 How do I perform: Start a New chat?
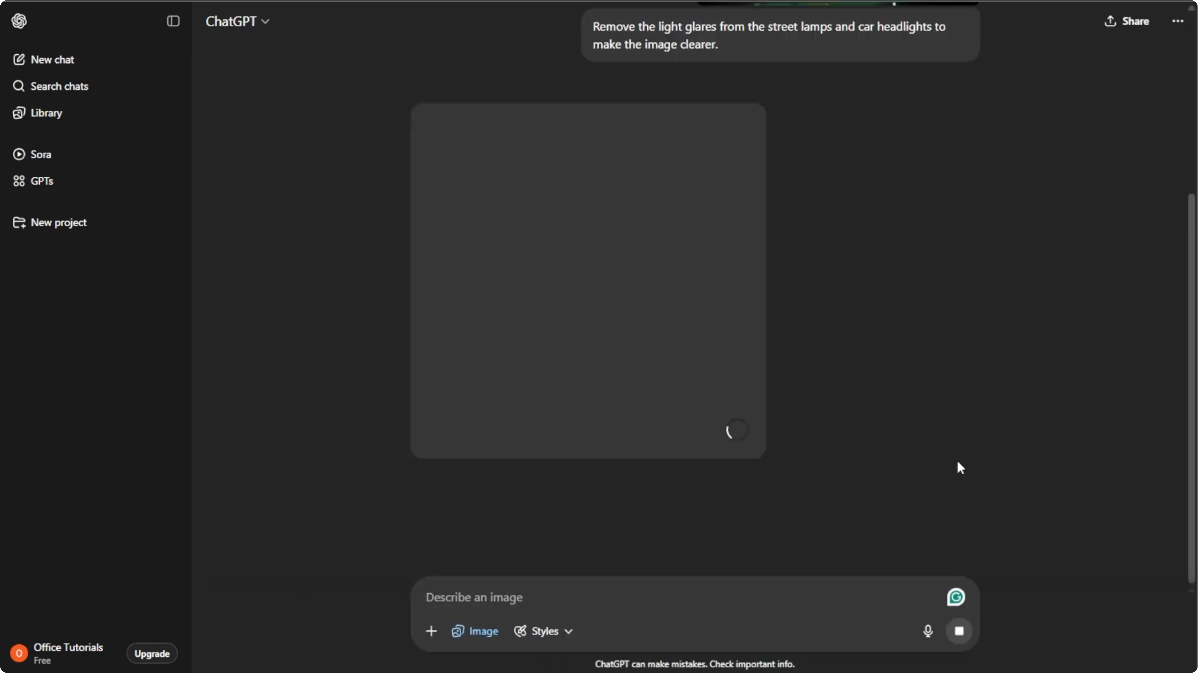coord(43,59)
